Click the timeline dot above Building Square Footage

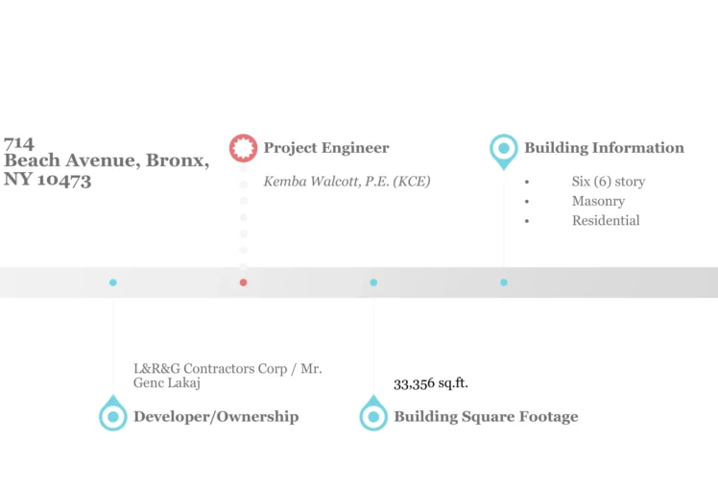tap(373, 283)
